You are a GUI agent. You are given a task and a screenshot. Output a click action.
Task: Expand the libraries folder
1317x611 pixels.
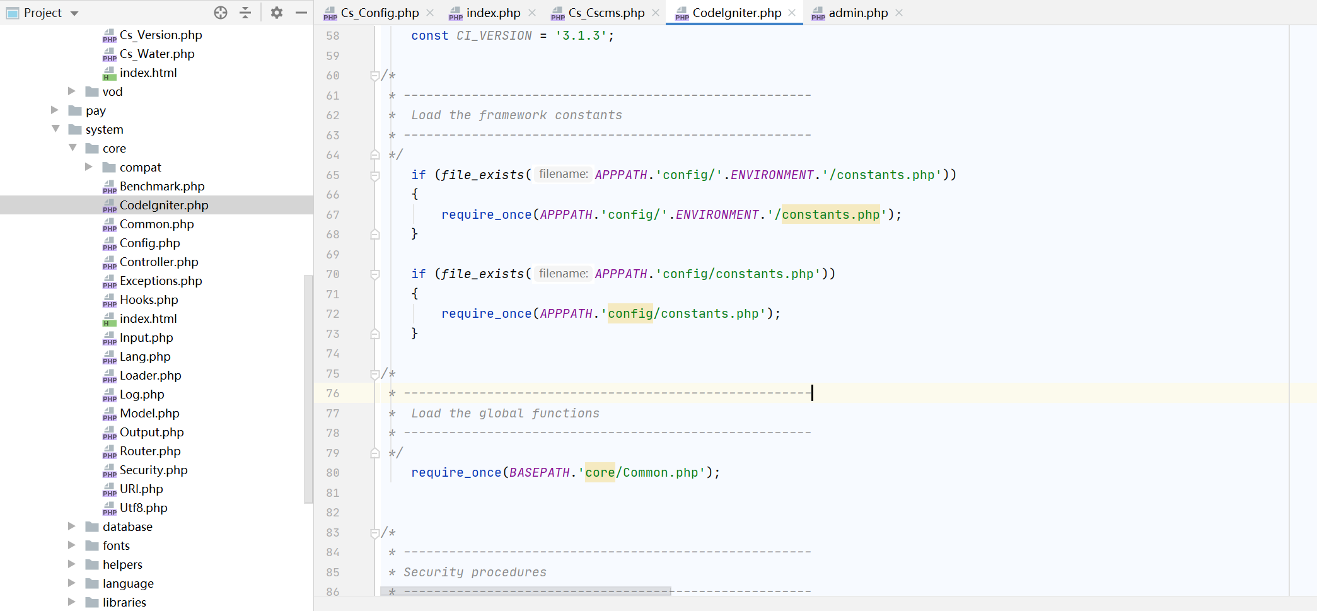pyautogui.click(x=72, y=602)
